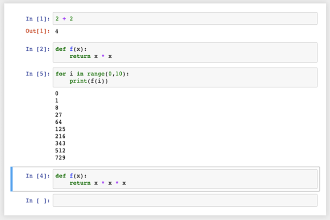Screen dimensions: 330x220
Task: Place cursor on 'return x * x' line
Action: 91,56
